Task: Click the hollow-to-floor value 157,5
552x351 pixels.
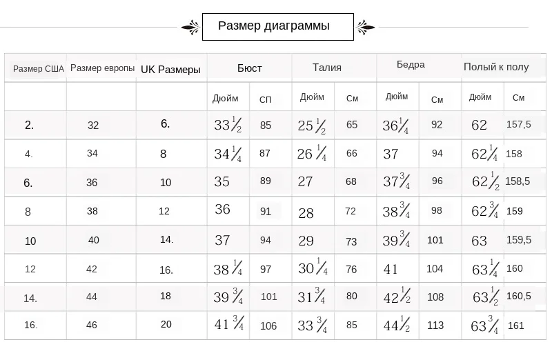Action: click(519, 124)
